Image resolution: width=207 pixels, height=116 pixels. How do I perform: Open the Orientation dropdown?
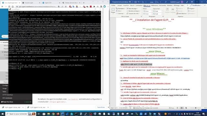click(x=120, y=9)
